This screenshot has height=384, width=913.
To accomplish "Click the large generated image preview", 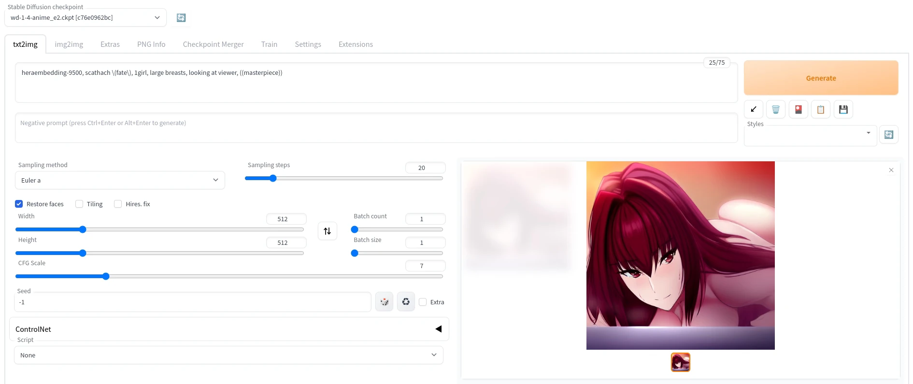I will [x=681, y=256].
